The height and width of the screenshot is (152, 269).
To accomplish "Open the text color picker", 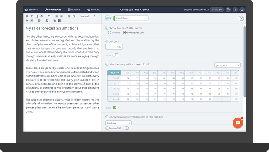I will 27,20.
